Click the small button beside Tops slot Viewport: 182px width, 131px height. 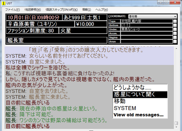175,21
